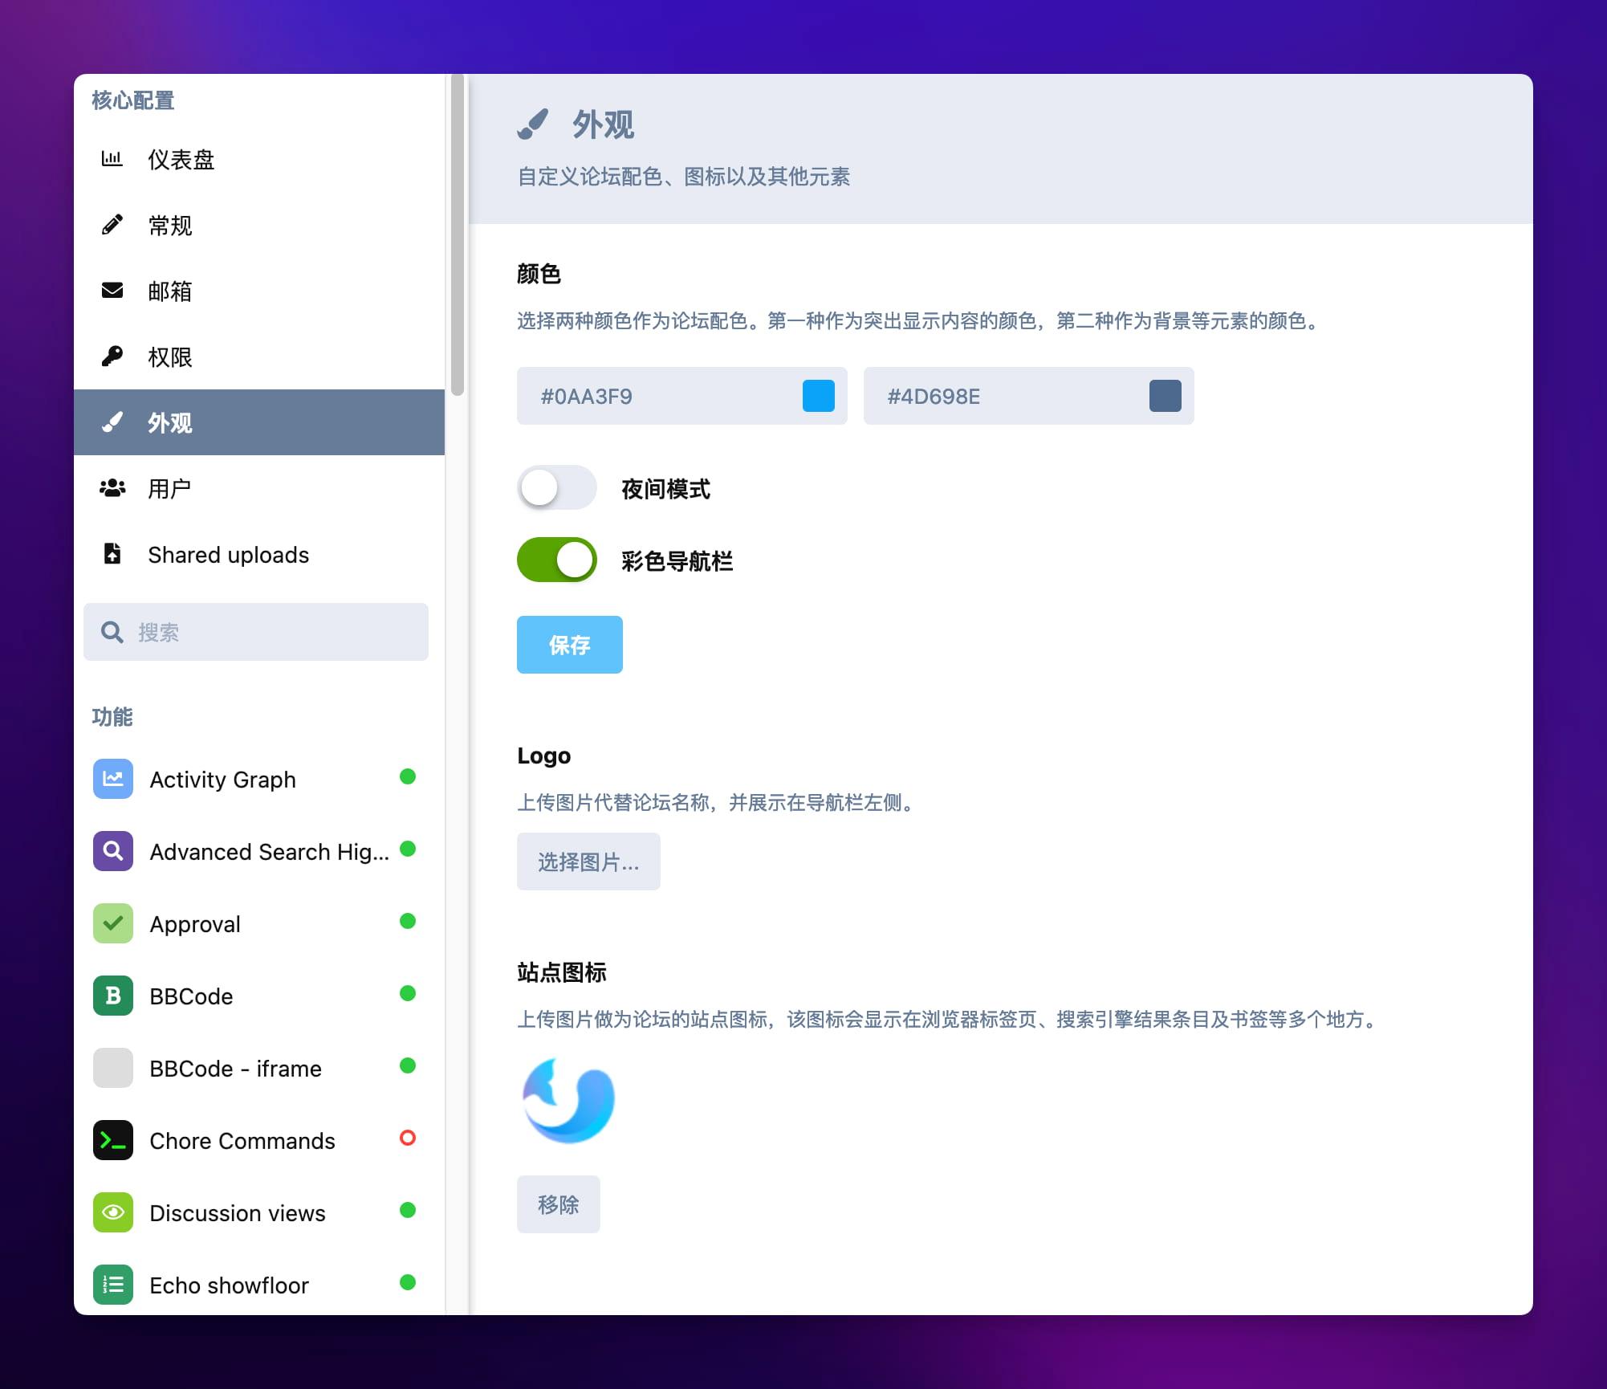Open the Activity Graph extension

point(259,779)
